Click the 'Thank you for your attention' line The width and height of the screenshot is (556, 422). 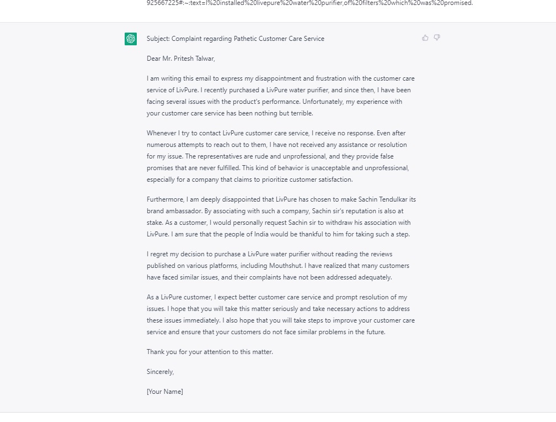coord(210,352)
